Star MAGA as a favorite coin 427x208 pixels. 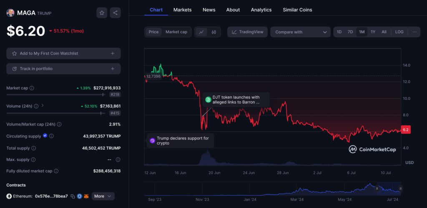click(102, 13)
